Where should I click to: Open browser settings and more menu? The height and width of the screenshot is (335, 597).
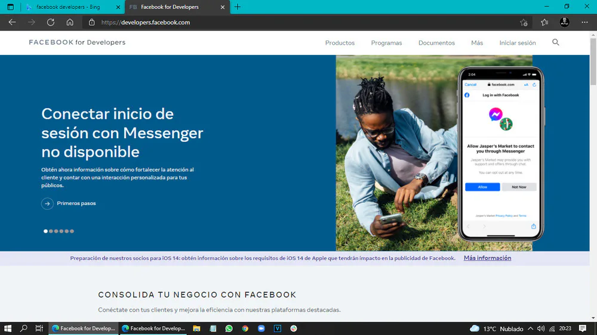(584, 23)
